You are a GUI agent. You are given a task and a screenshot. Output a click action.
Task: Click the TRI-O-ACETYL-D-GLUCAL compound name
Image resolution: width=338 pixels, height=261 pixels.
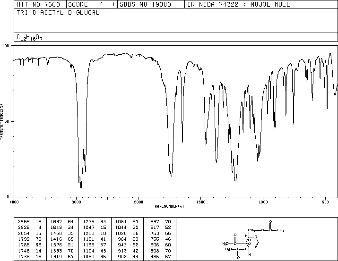coord(58,12)
